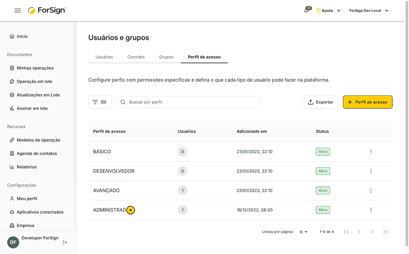
Task: Add a new Perfil de acesso
Action: [368, 102]
